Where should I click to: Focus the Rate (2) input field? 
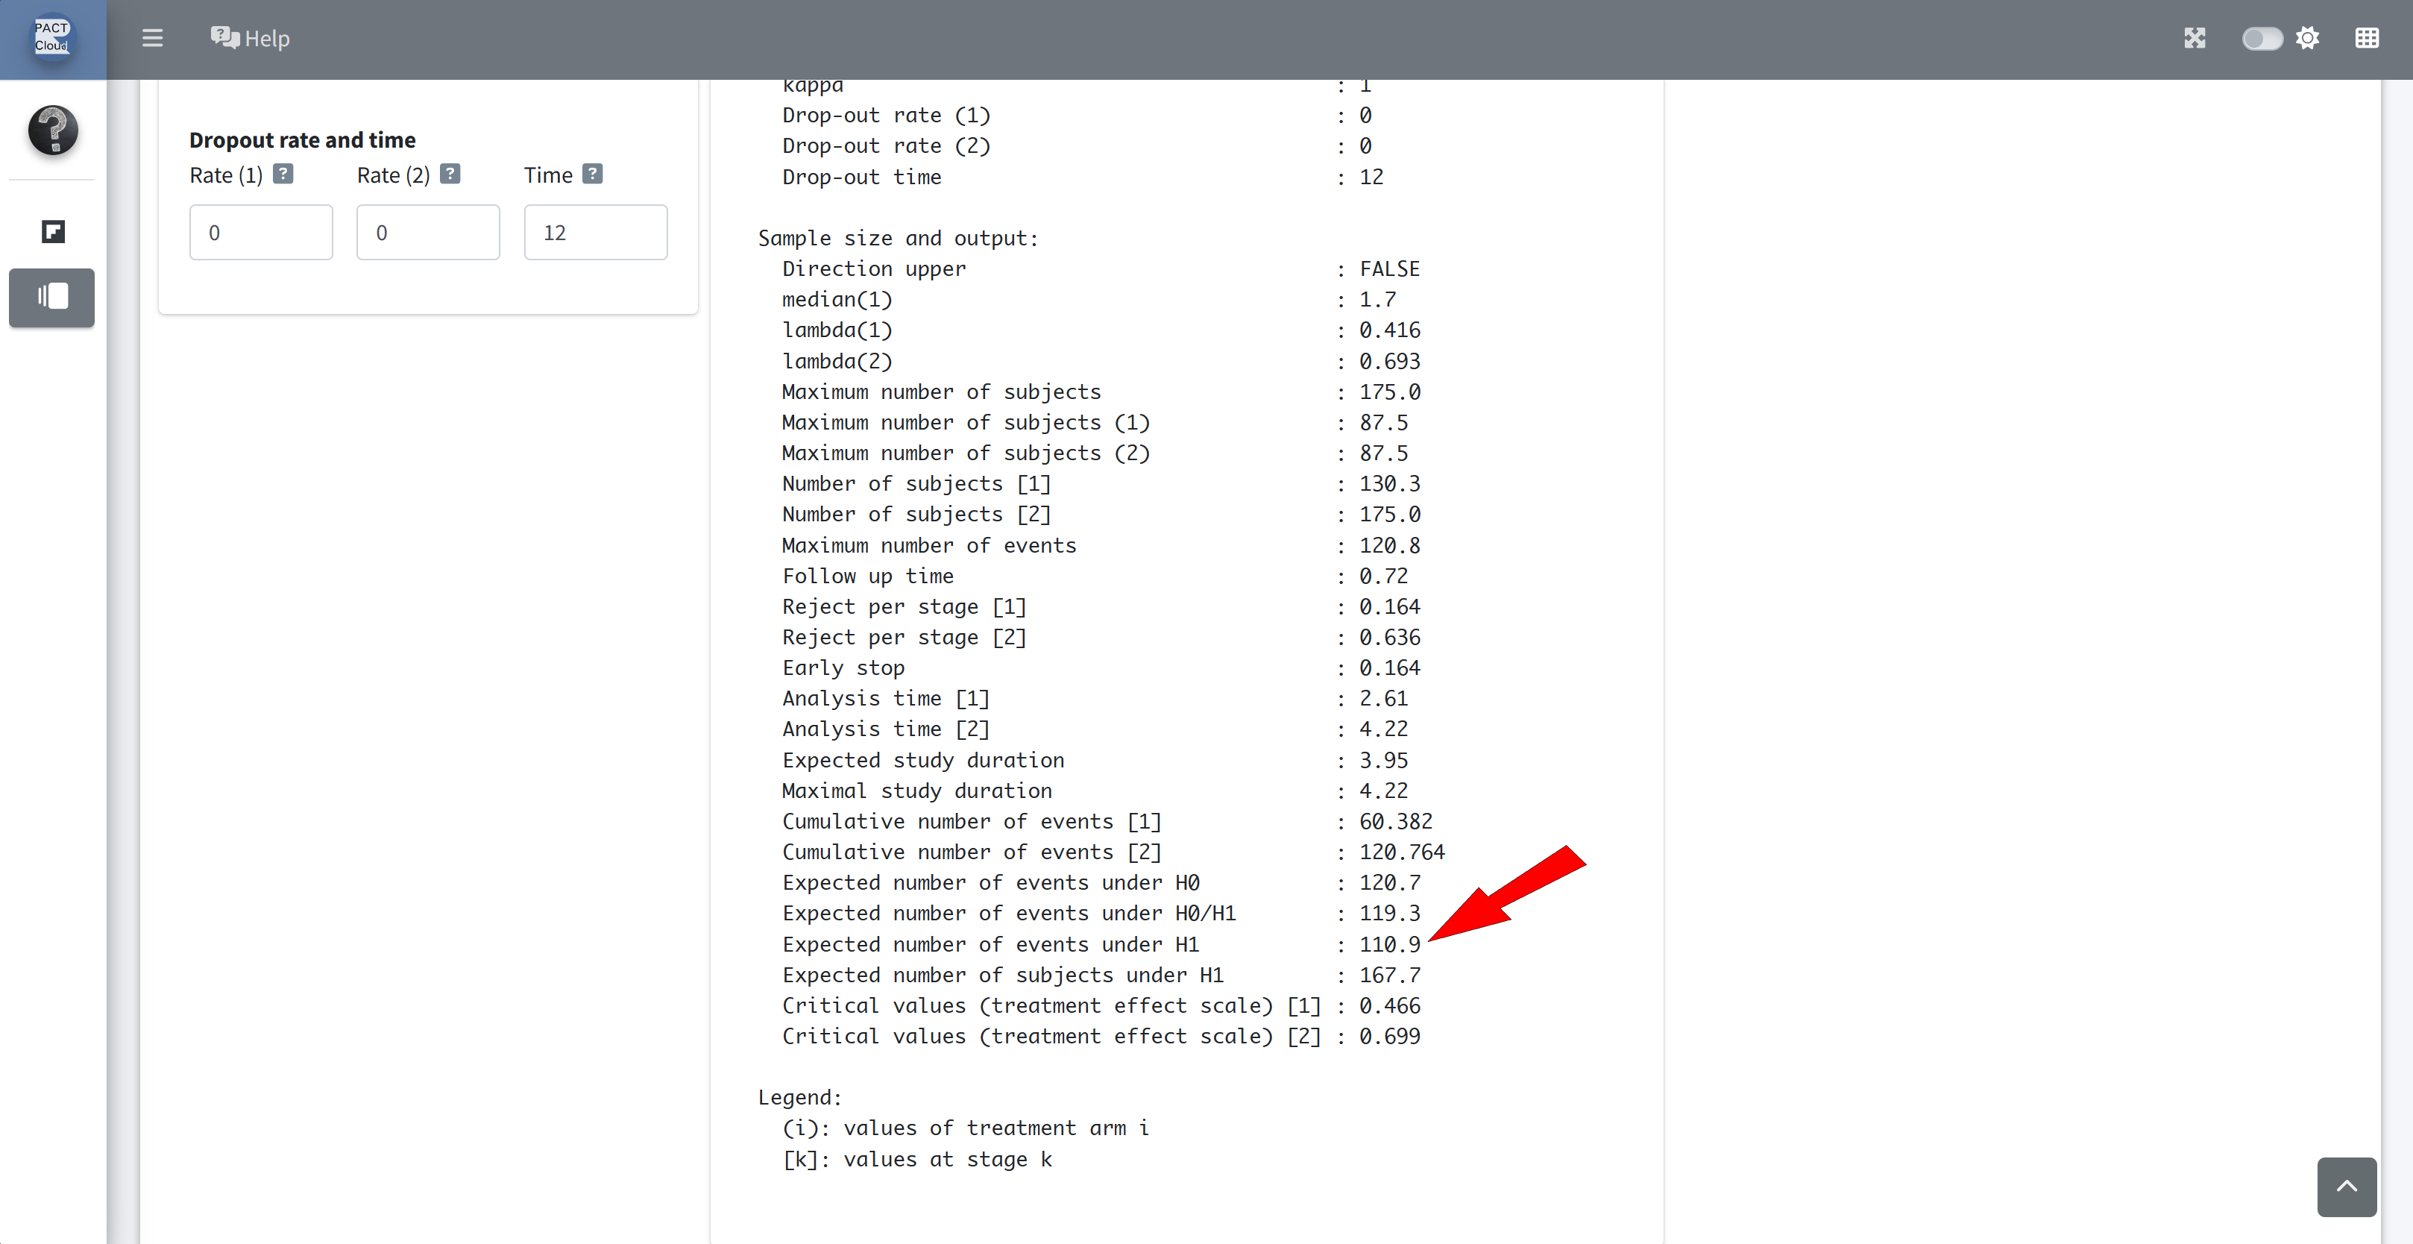pyautogui.click(x=427, y=232)
